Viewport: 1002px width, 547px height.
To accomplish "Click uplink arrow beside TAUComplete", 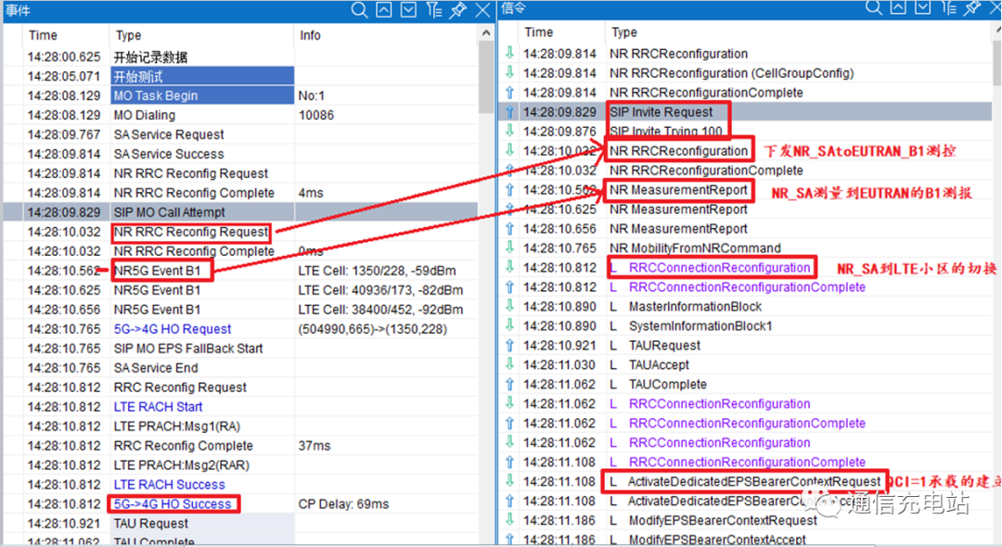I will tap(509, 384).
